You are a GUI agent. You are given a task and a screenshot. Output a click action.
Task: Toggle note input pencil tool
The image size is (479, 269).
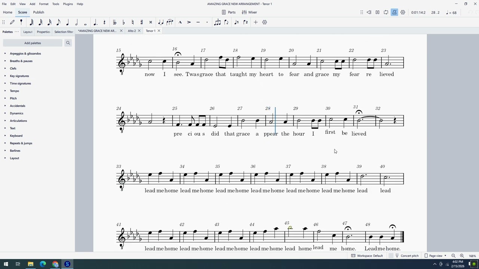point(12,22)
